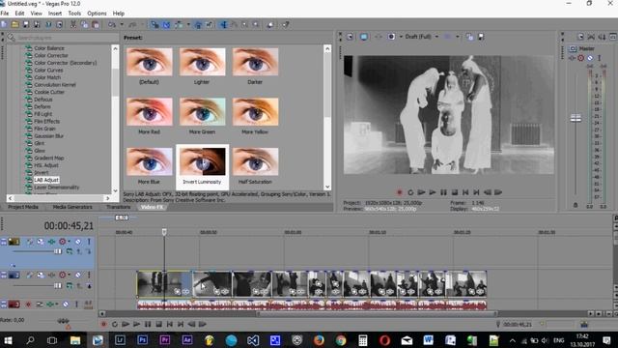Switch to the Project Media tab
This screenshot has width=618, height=348.
pos(23,207)
